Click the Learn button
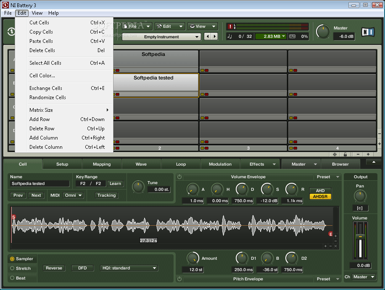385x290 pixels. [x=115, y=183]
